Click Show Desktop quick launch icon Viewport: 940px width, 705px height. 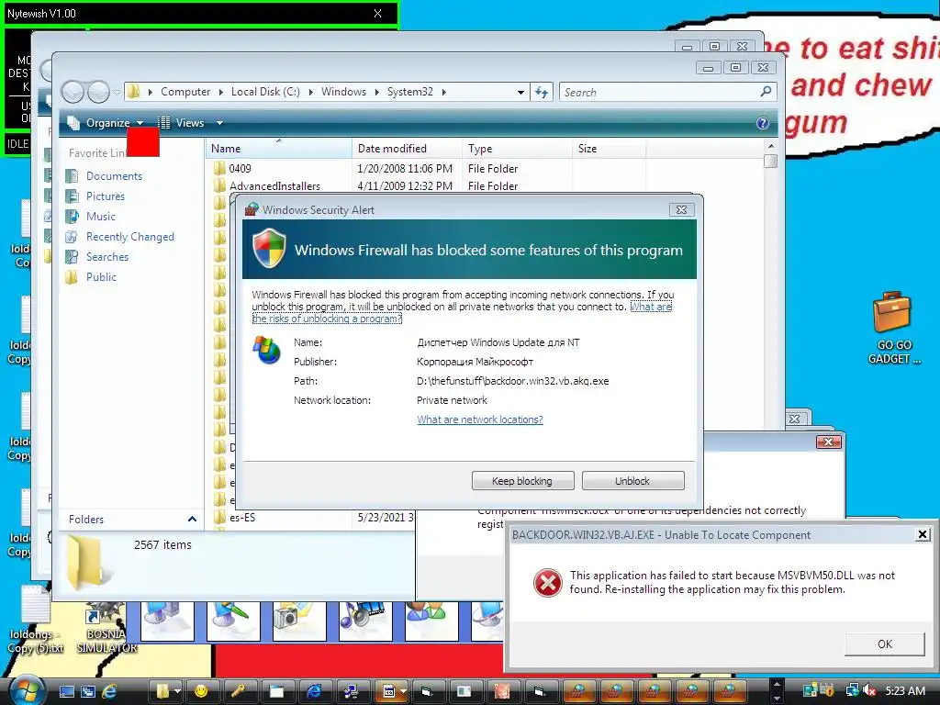tap(66, 691)
